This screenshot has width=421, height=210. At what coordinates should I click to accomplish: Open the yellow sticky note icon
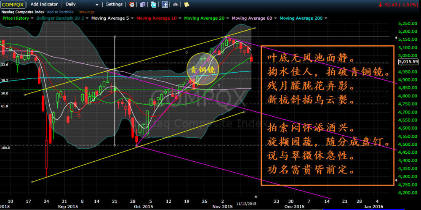pyautogui.click(x=187, y=4)
